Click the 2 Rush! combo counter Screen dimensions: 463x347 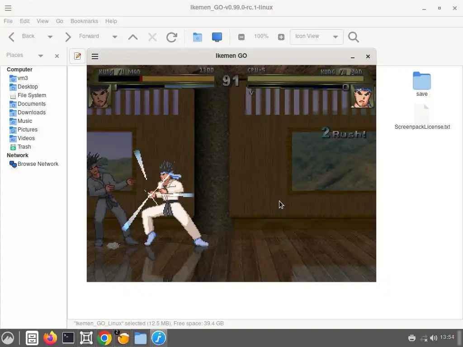[x=344, y=133]
